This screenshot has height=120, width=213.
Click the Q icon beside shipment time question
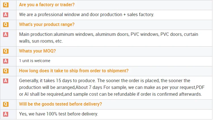tap(6, 71)
